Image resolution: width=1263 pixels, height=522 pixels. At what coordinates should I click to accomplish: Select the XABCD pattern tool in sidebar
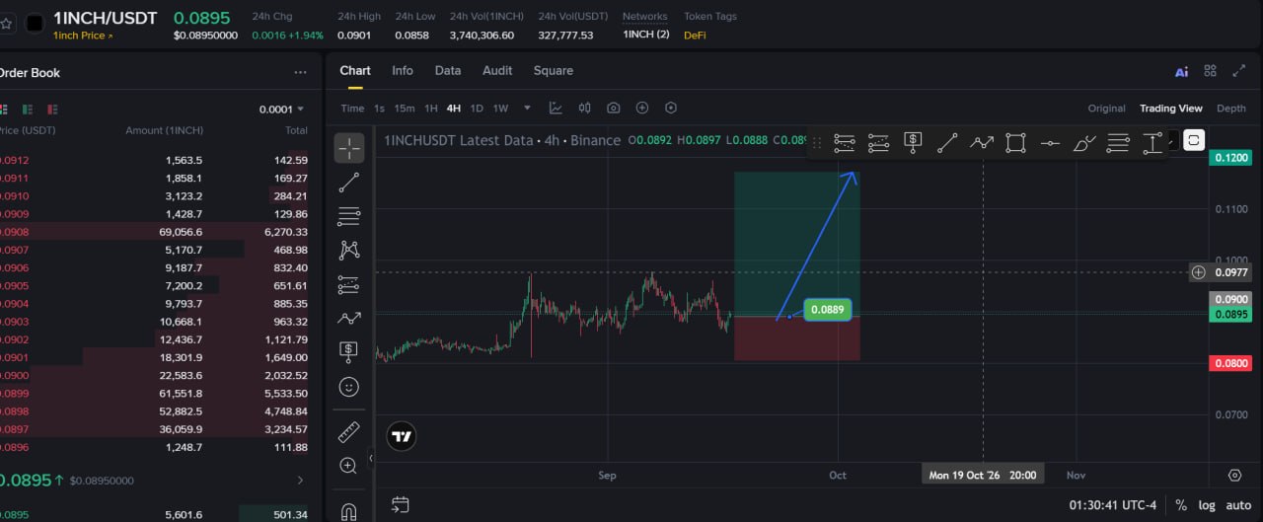348,250
